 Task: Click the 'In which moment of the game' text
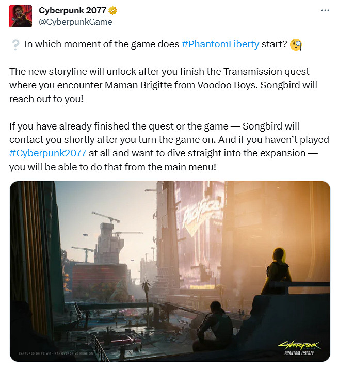pyautogui.click(x=102, y=44)
